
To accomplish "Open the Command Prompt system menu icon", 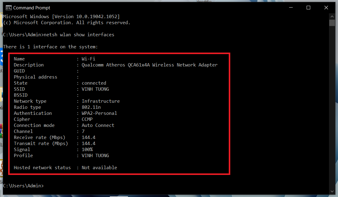I will pyautogui.click(x=9, y=8).
